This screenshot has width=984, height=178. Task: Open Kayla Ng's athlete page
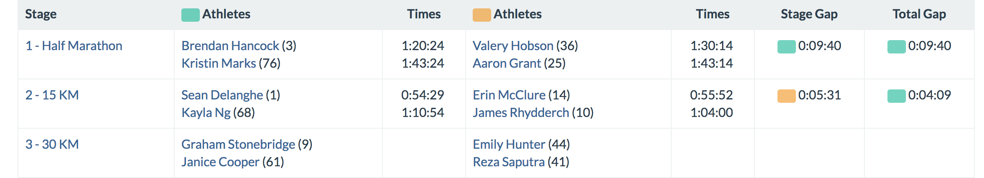206,112
